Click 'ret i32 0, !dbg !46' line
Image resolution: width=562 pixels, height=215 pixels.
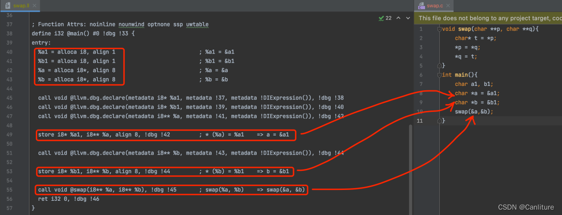[68, 199]
